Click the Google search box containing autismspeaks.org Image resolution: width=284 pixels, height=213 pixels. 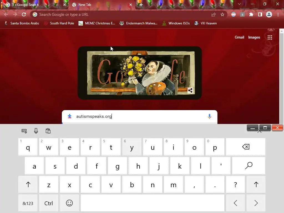140,116
